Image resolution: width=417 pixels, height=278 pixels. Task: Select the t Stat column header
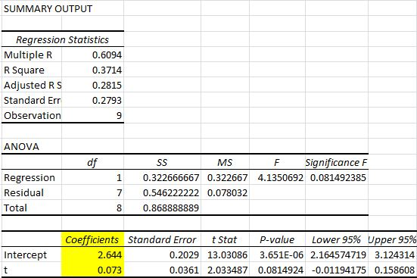point(225,239)
